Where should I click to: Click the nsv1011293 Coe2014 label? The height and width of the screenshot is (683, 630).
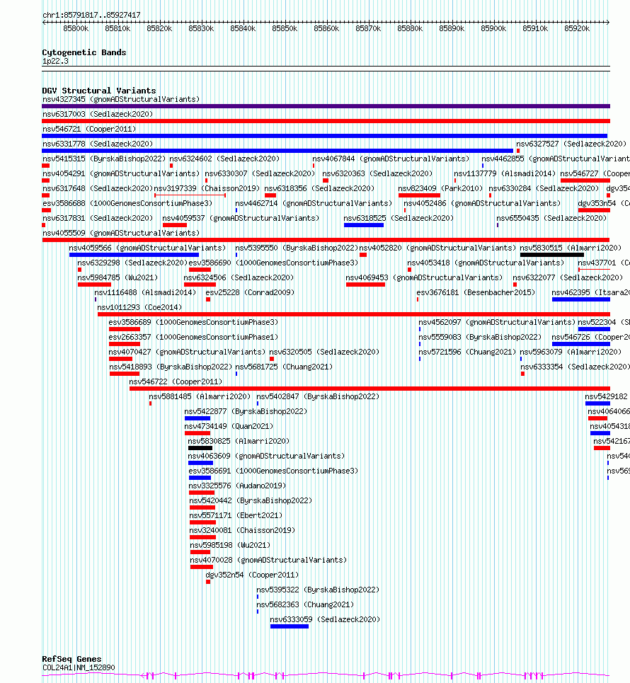pos(139,306)
